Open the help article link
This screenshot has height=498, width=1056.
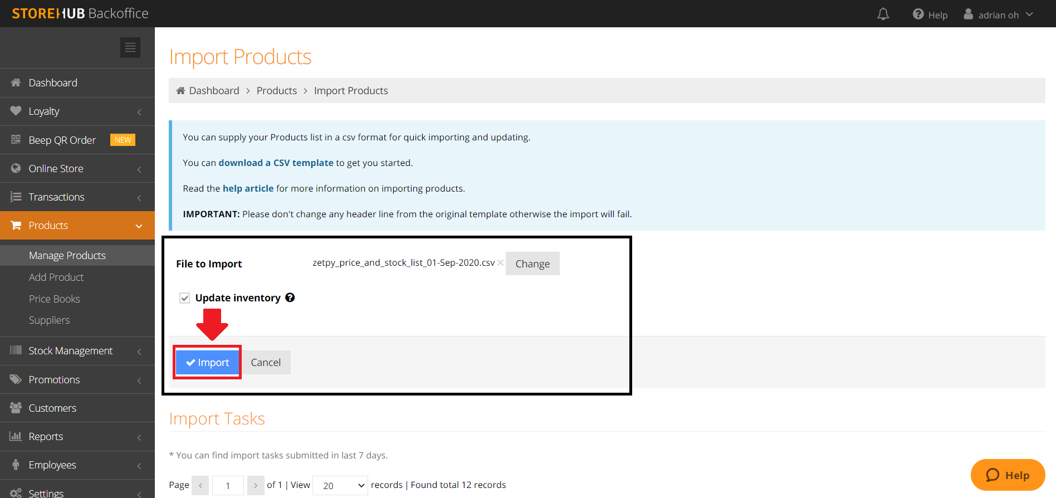(248, 188)
